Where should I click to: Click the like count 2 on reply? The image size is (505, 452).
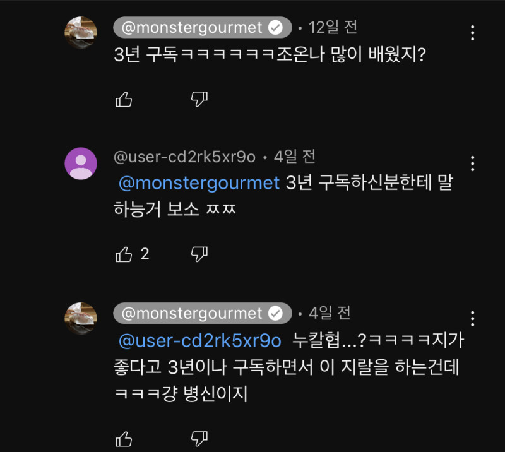point(145,254)
